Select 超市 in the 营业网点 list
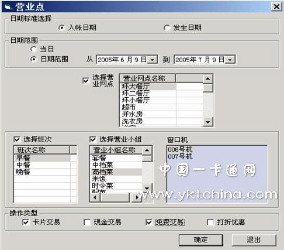284x250 pixels. (x=148, y=107)
